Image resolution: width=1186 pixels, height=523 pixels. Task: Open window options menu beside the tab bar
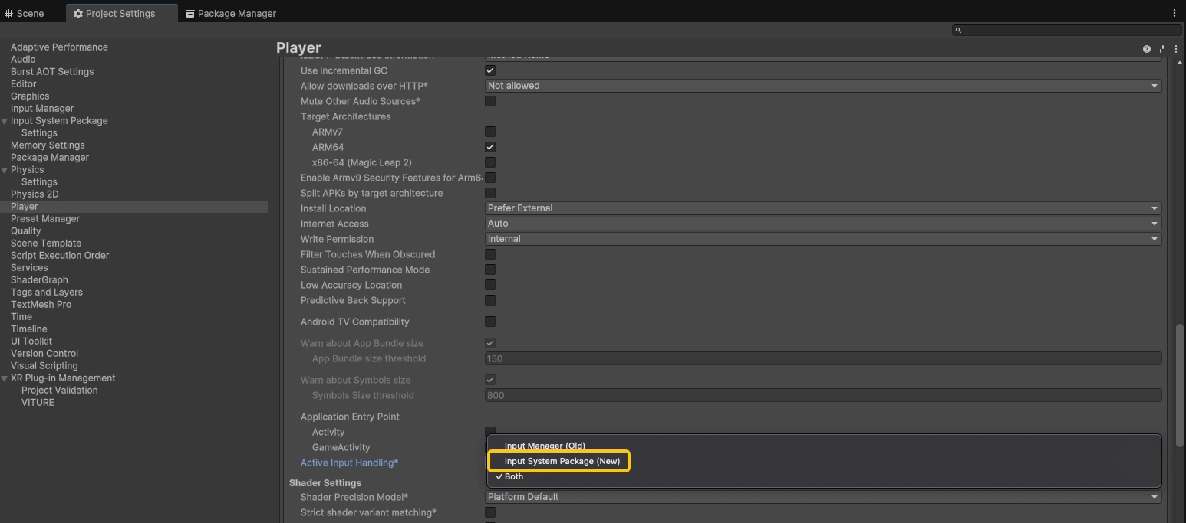point(1174,13)
